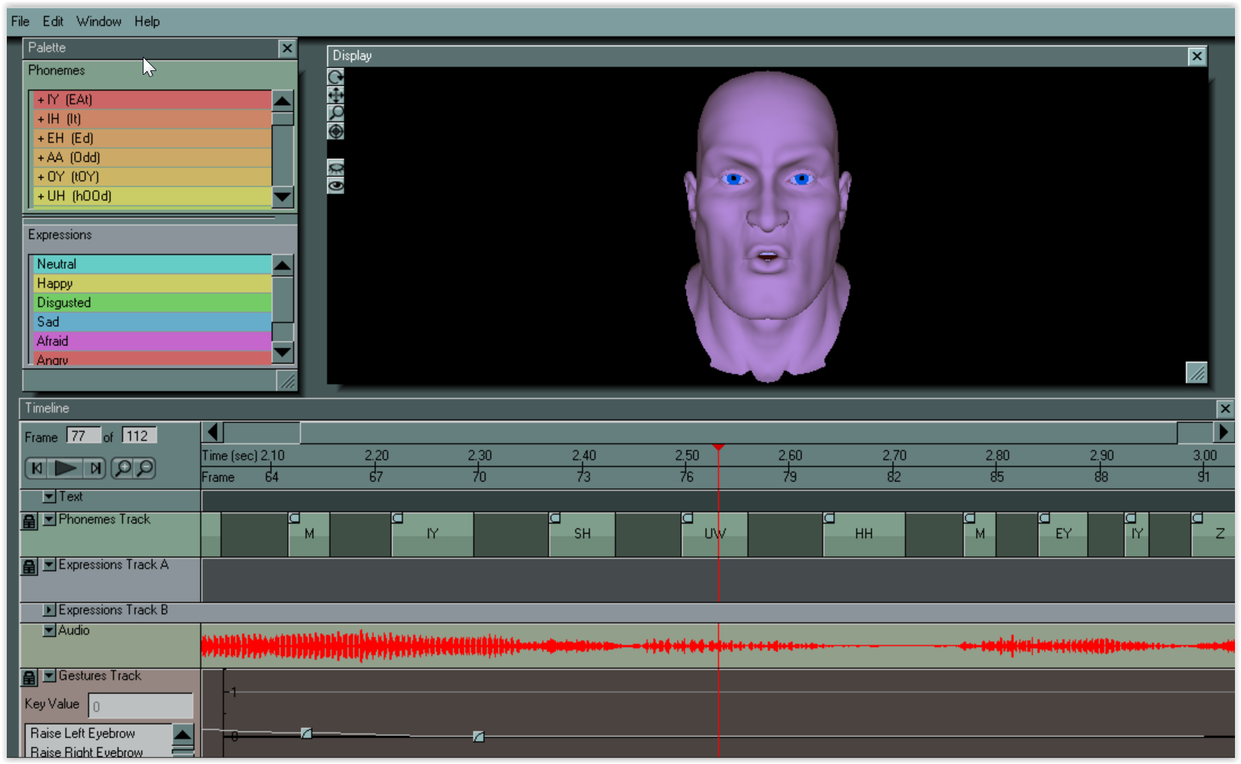
Task: Choose the Disgusted expression
Action: coord(151,303)
